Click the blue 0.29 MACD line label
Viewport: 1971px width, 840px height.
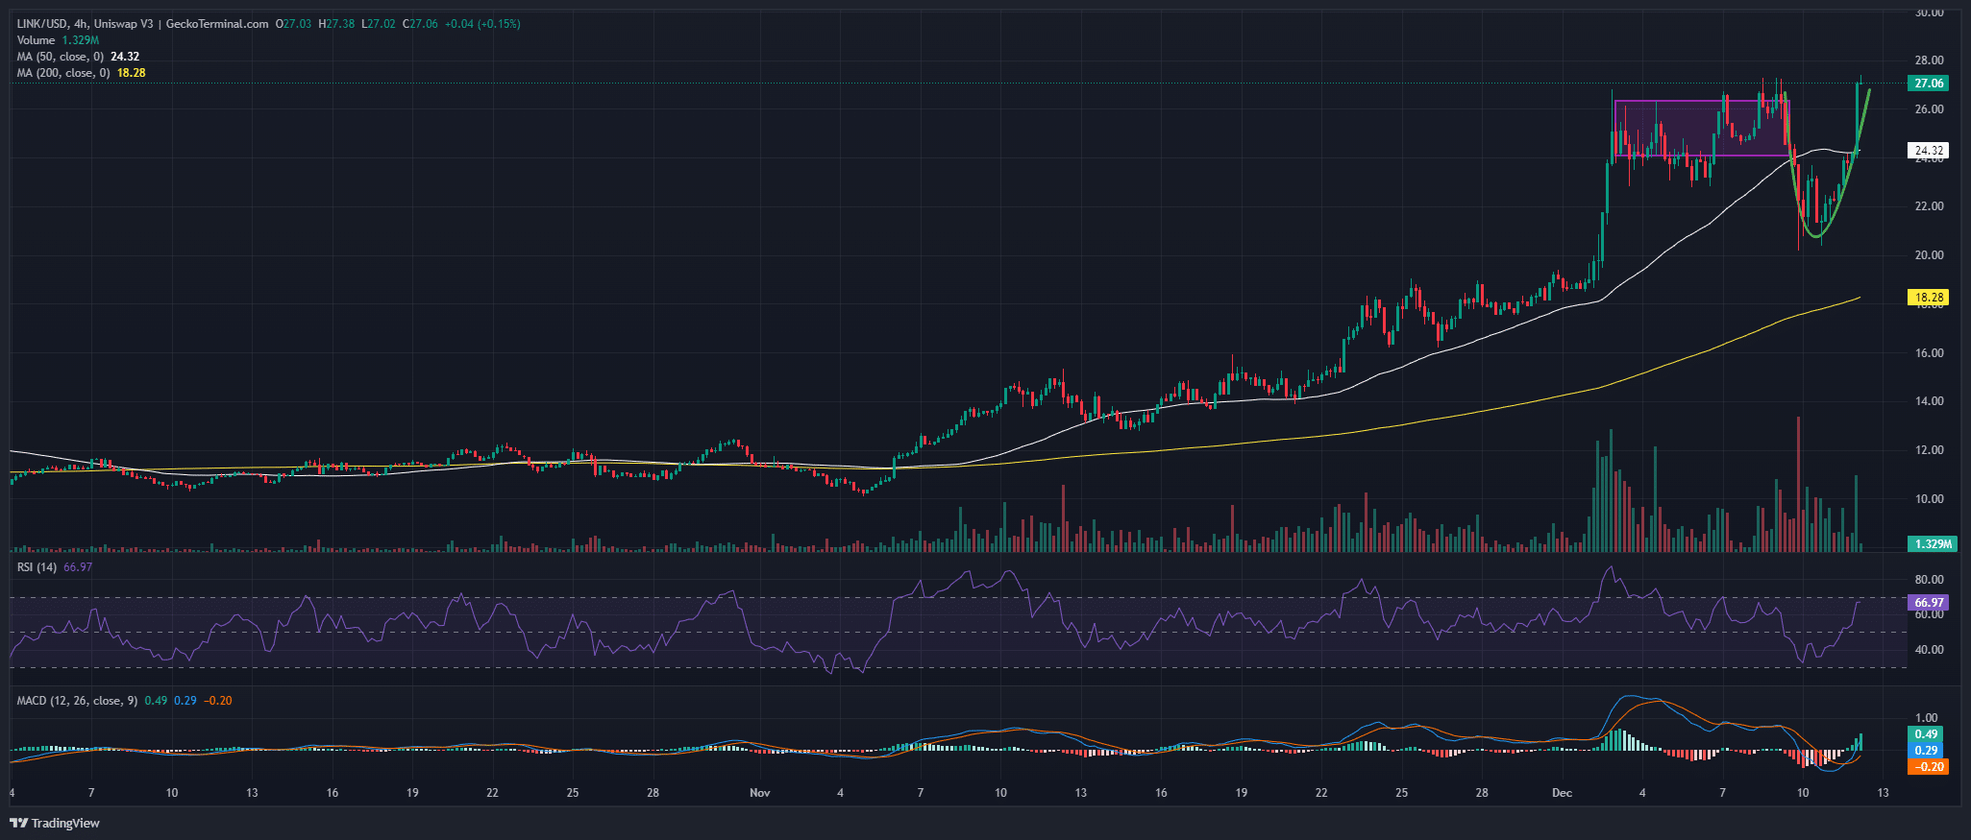[x=1926, y=751]
